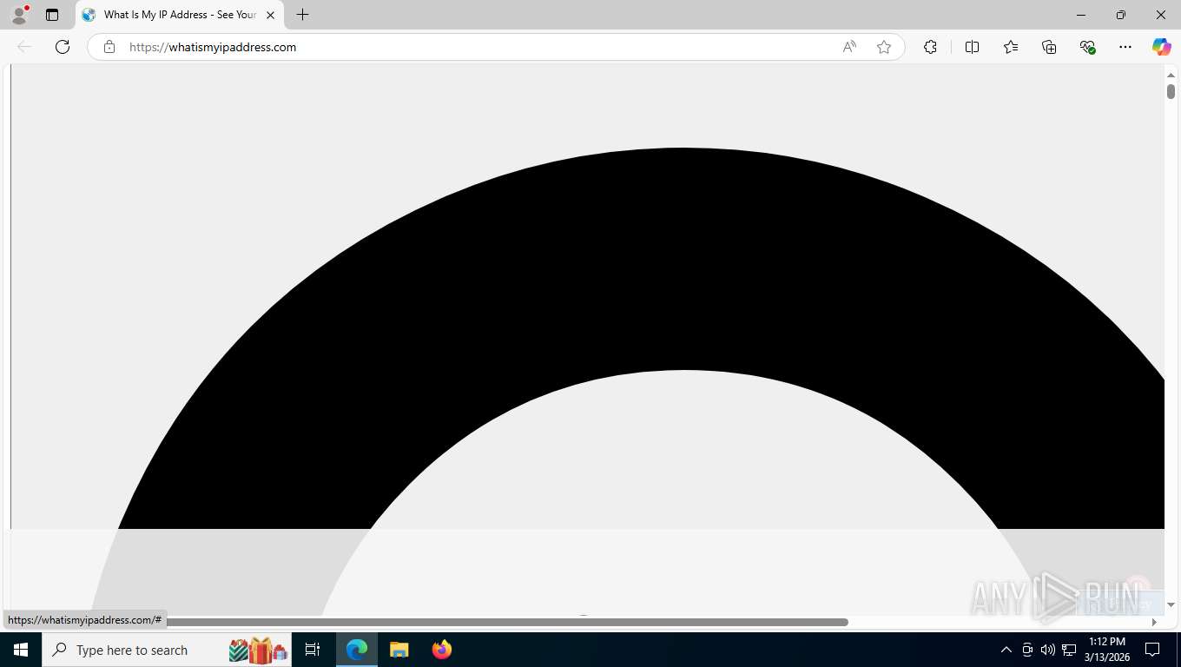
Task: Launch the Copilot icon
Action: (x=1161, y=47)
